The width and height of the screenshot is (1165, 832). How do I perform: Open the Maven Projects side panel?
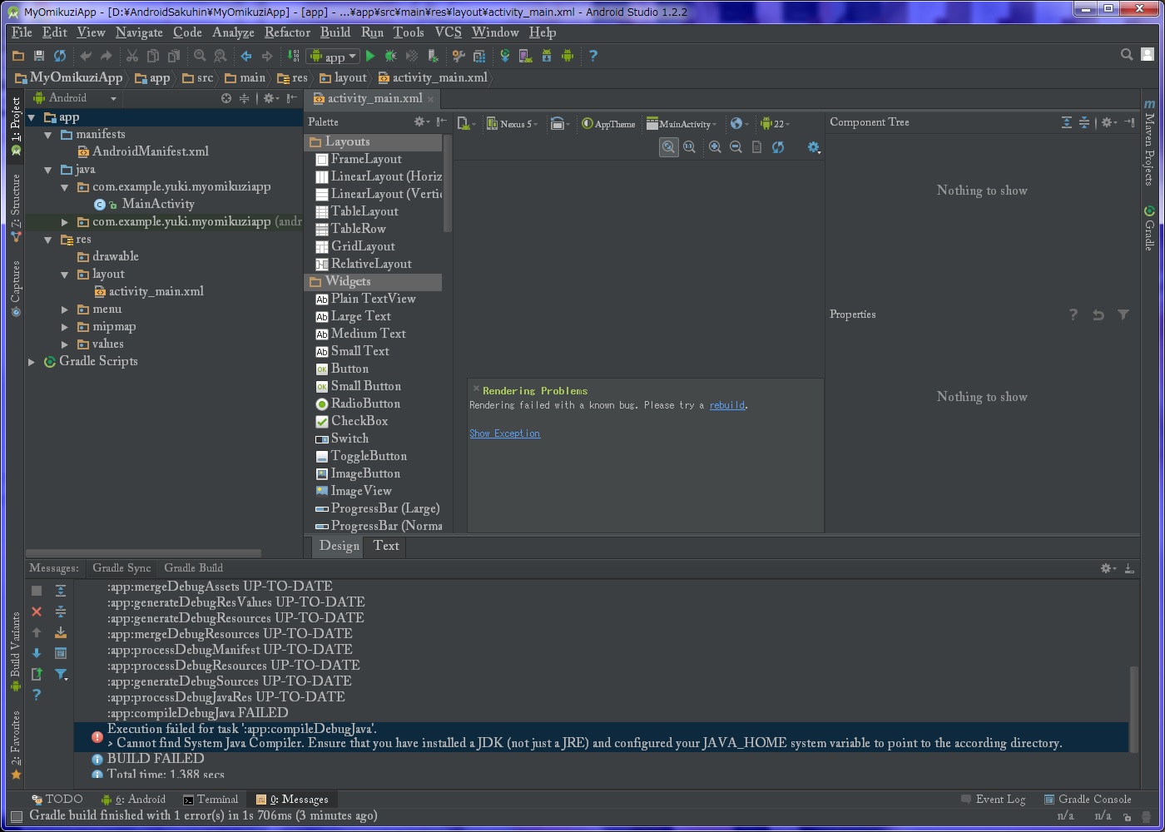(x=1149, y=141)
